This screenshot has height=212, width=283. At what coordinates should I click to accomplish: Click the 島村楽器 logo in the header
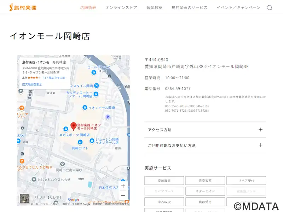[23, 7]
